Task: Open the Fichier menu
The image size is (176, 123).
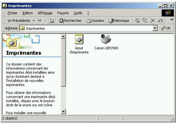Action: 12,13
